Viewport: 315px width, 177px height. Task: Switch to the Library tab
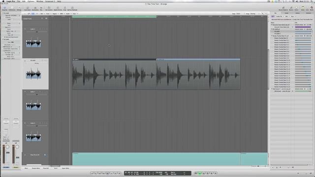coord(297,13)
